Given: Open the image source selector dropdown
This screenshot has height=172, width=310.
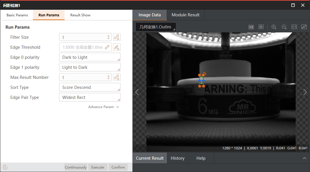Looking at the screenshot, I should [x=156, y=27].
